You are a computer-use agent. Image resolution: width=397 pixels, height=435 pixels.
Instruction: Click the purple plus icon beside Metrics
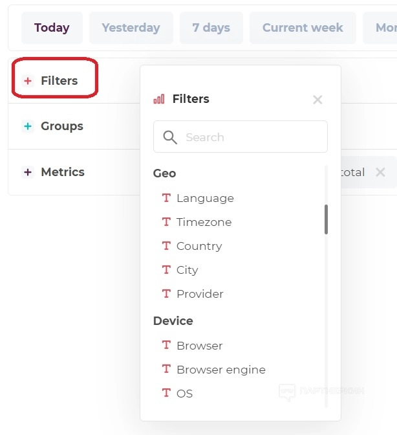point(27,172)
